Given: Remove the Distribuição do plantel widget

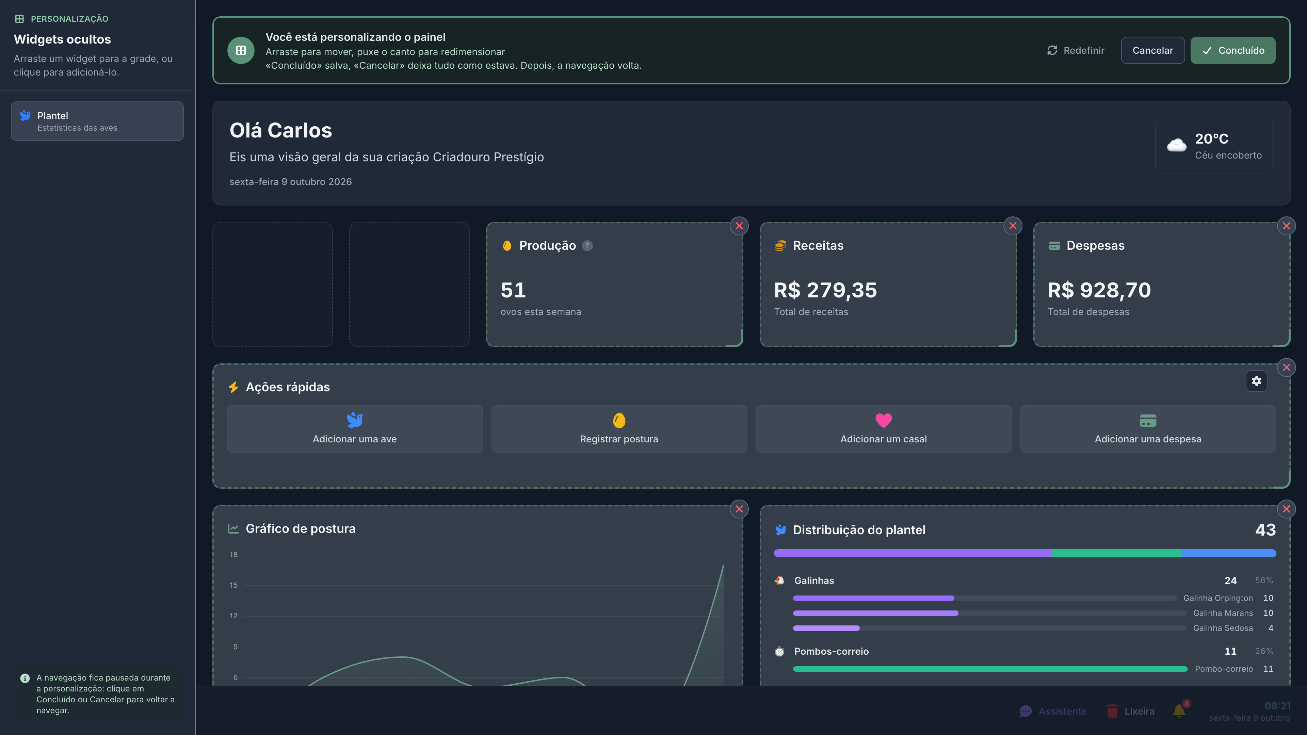Looking at the screenshot, I should (1286, 509).
